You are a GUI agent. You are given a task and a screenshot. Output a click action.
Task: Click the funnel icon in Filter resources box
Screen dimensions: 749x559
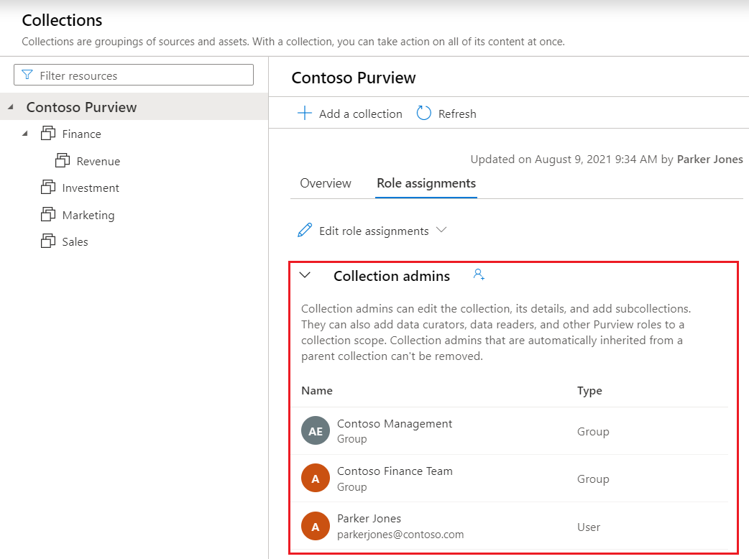click(27, 75)
